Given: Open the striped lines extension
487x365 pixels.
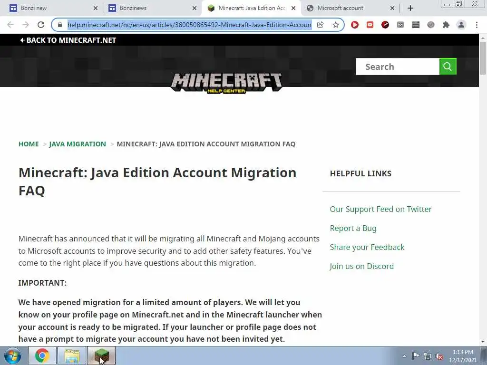Looking at the screenshot, I should click(x=416, y=25).
